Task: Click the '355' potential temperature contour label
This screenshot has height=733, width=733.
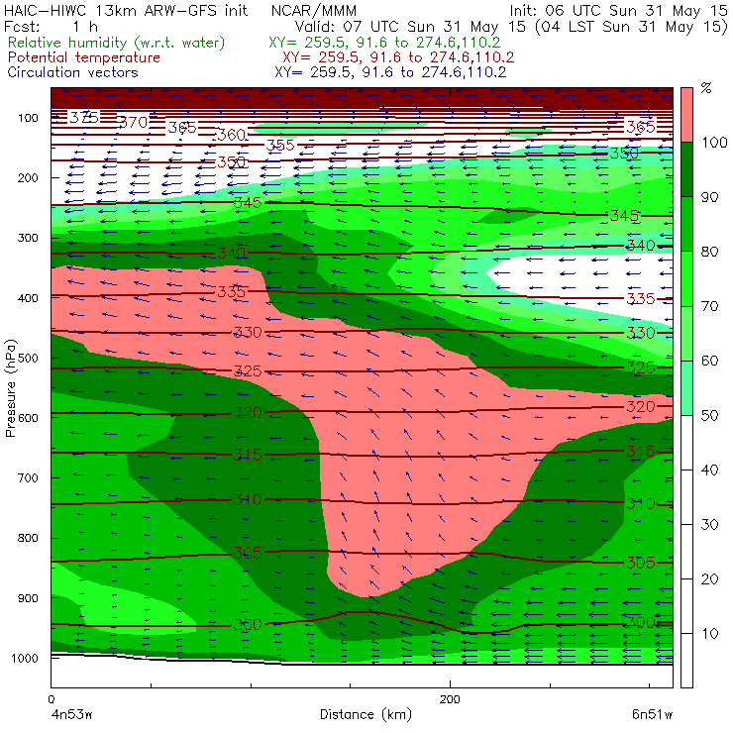Action: tap(280, 145)
